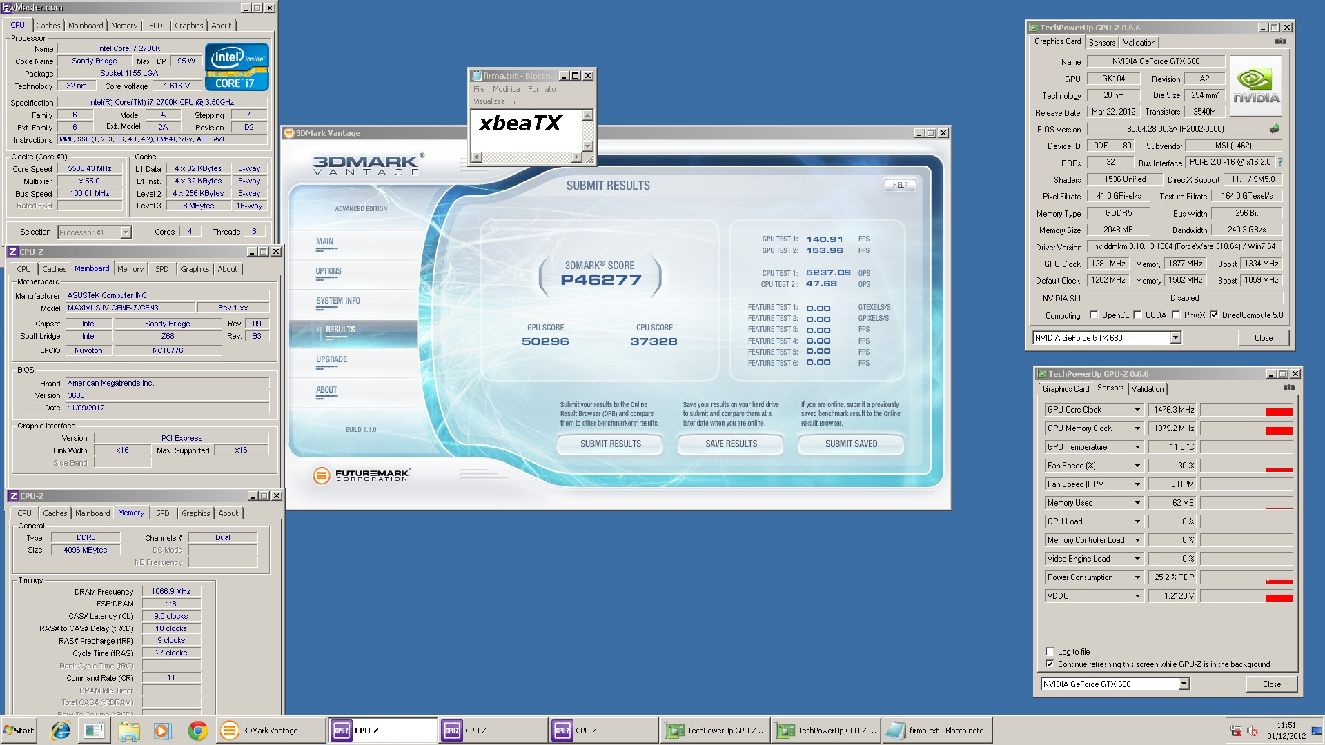Toggle the DirectCompute 5.0 checkbox
This screenshot has height=745, width=1325.
pyautogui.click(x=1214, y=315)
